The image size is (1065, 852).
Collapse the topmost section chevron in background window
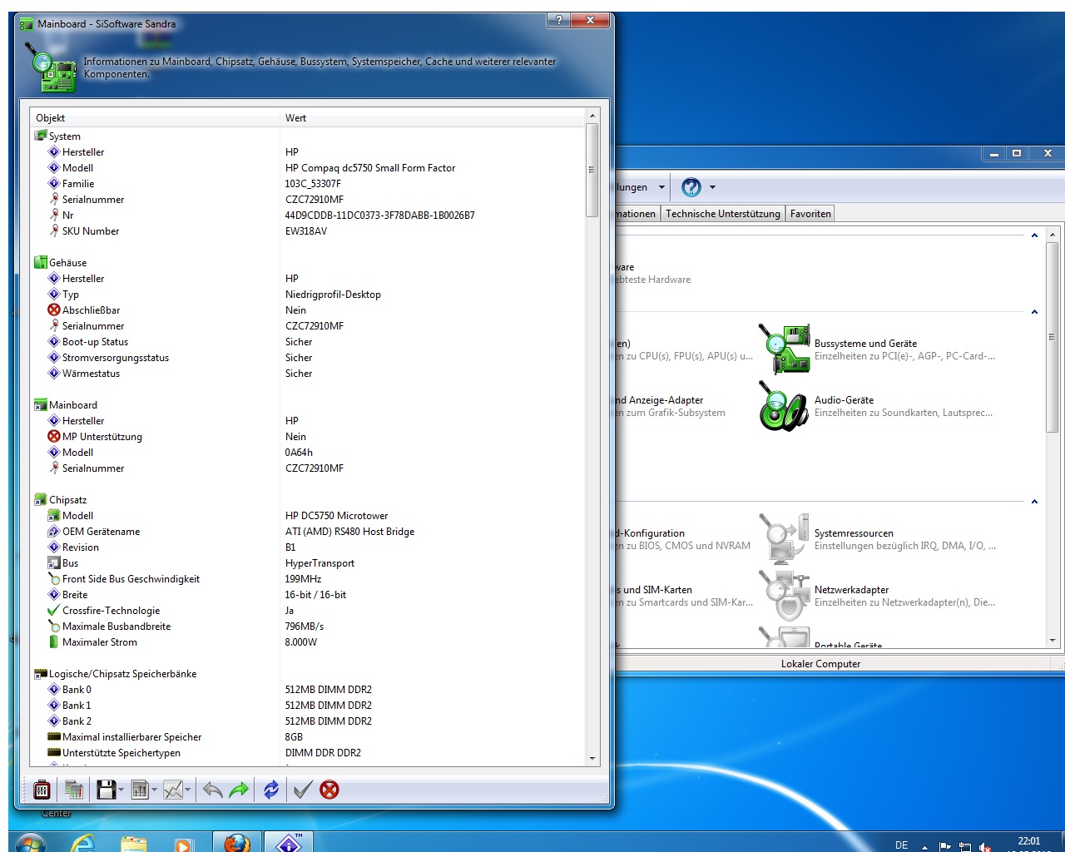click(x=1034, y=235)
